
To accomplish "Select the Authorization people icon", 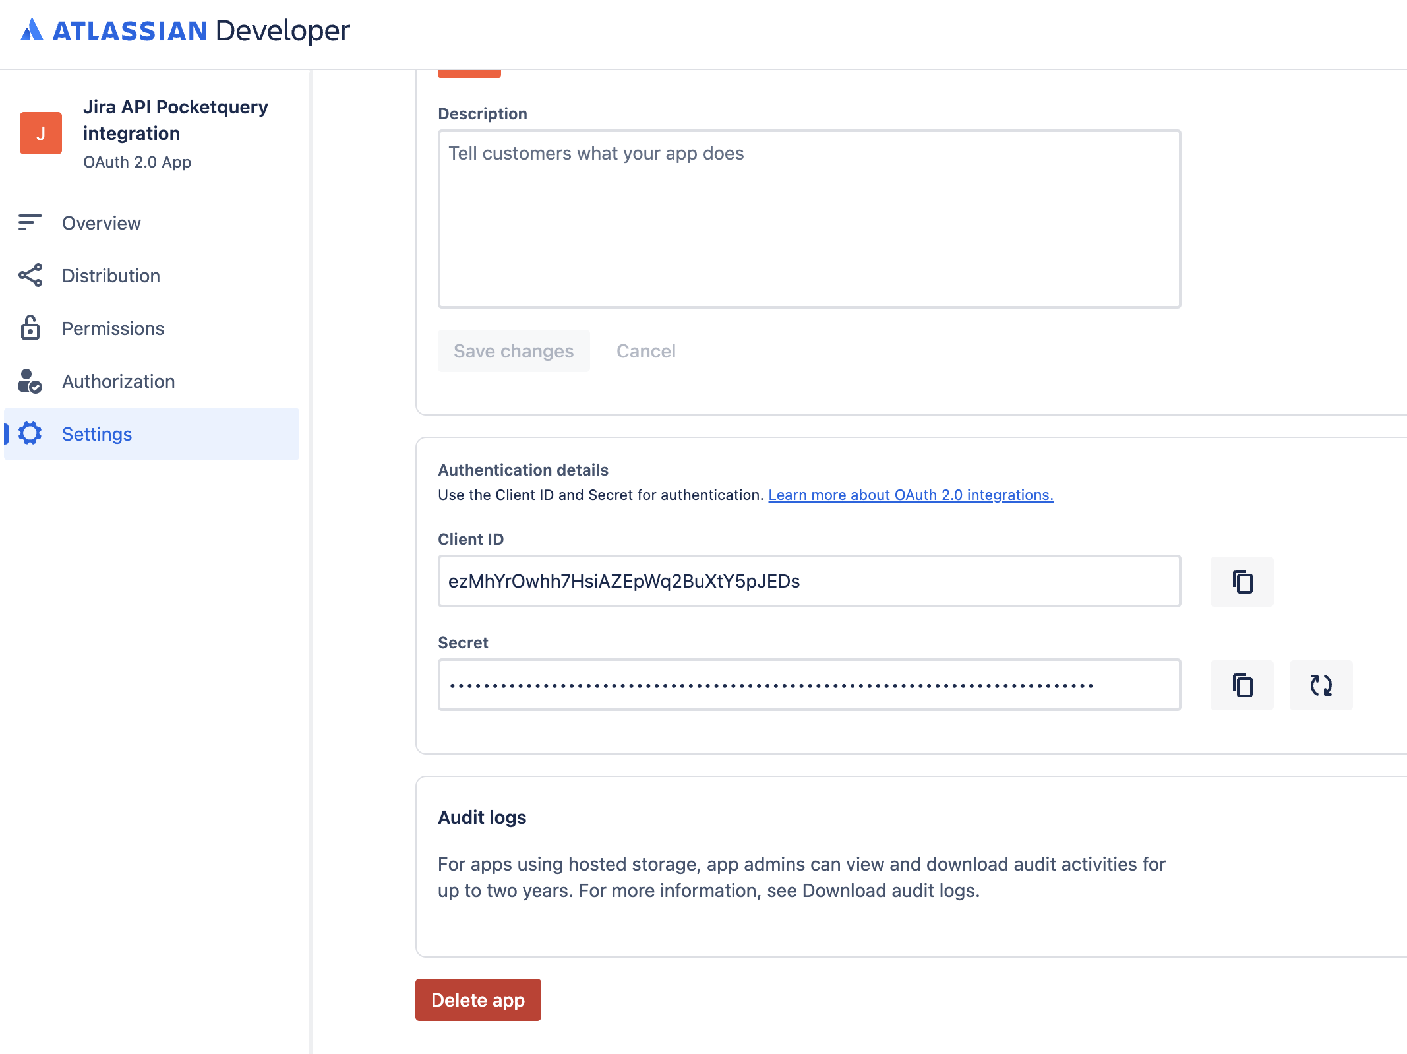I will (30, 381).
